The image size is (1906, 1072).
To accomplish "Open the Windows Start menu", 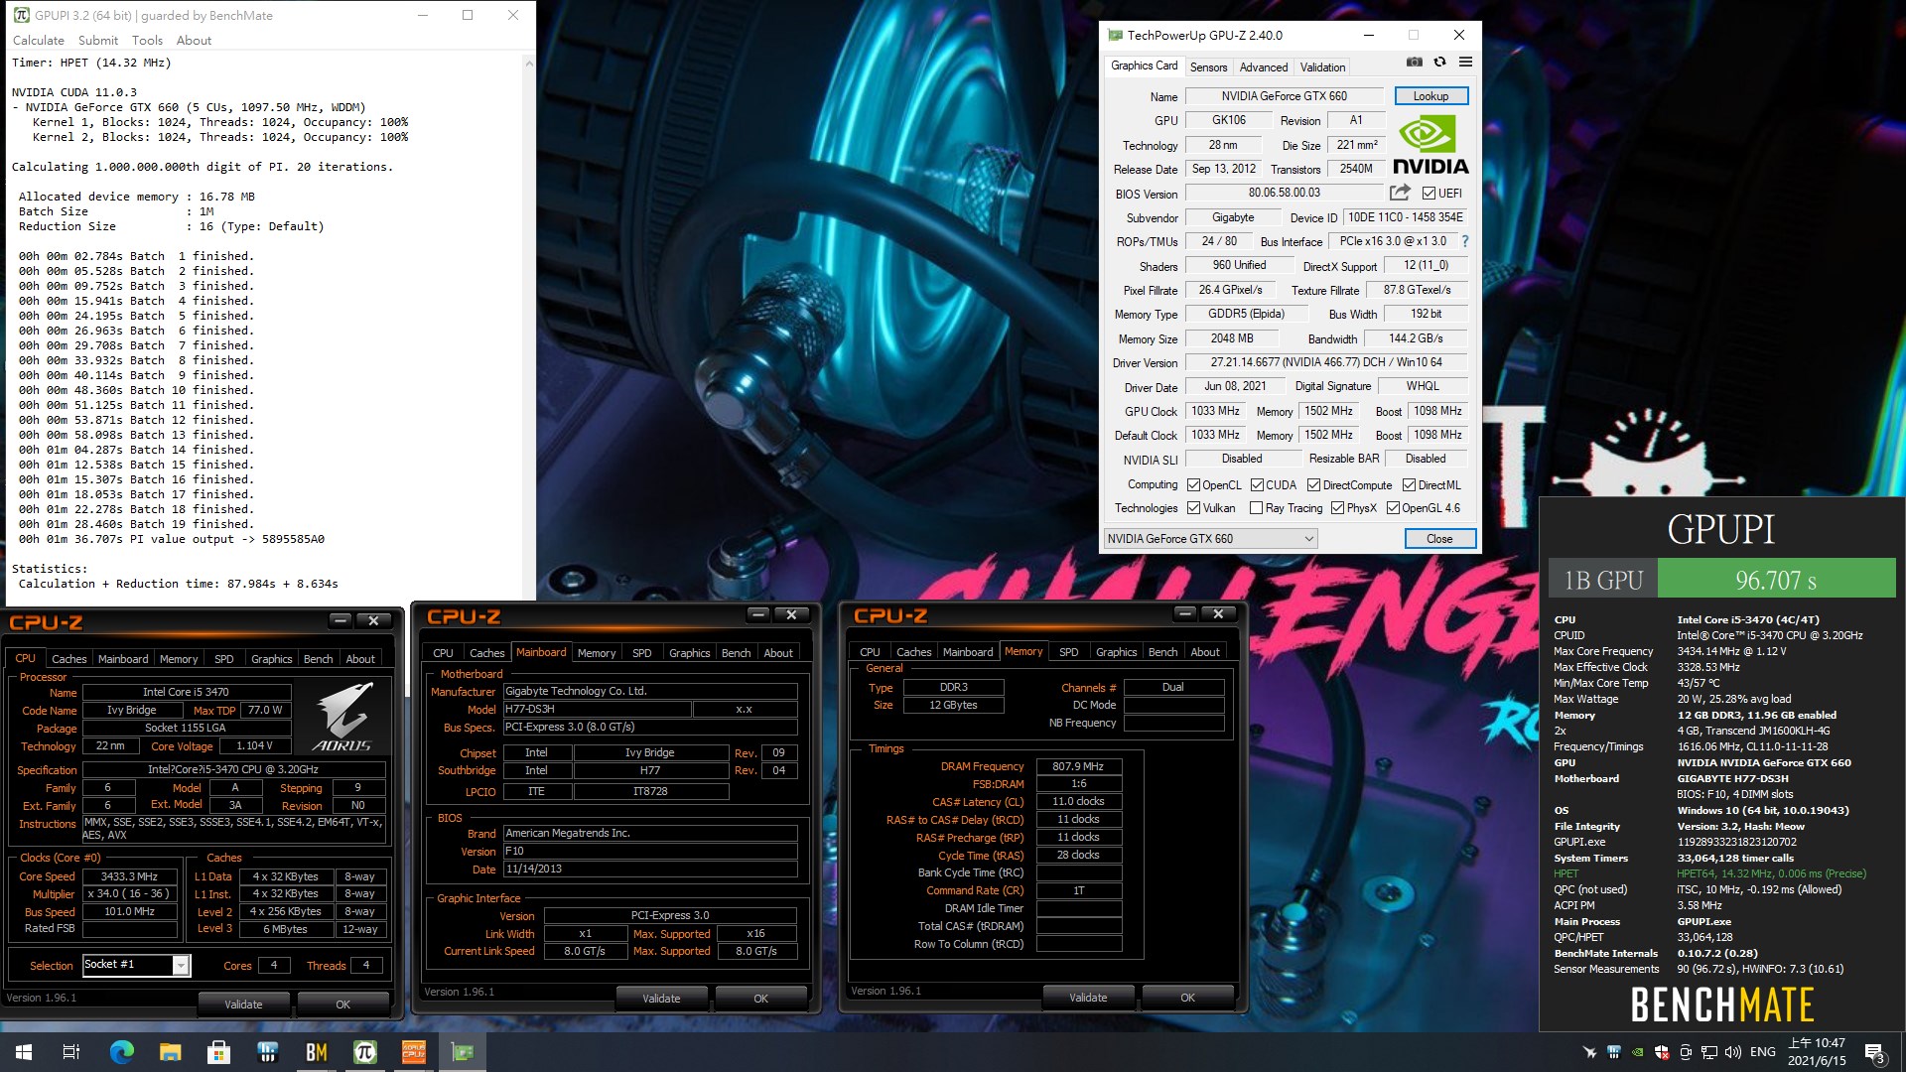I will [24, 1052].
